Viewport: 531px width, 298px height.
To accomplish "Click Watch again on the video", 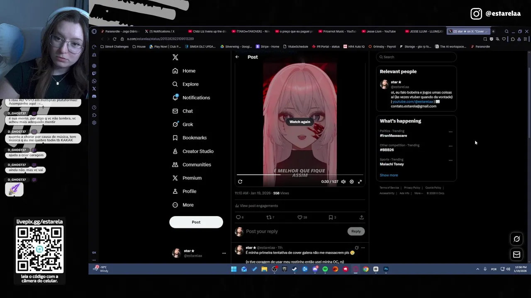I will [x=300, y=122].
